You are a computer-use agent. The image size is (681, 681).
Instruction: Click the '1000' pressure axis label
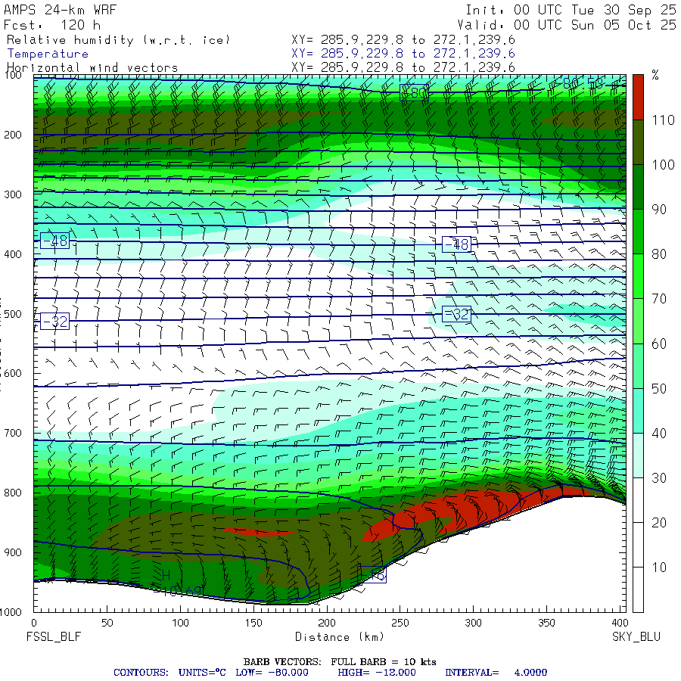[x=11, y=612]
